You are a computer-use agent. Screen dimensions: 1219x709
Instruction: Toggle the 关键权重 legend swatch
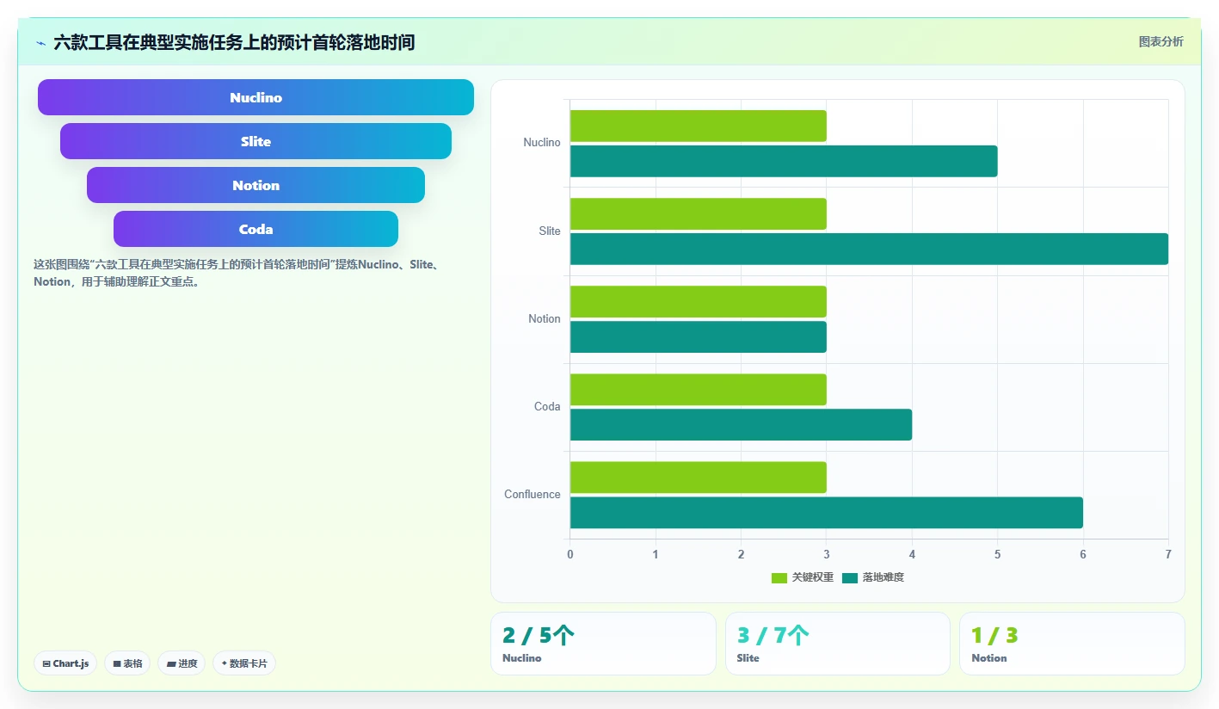pos(779,577)
